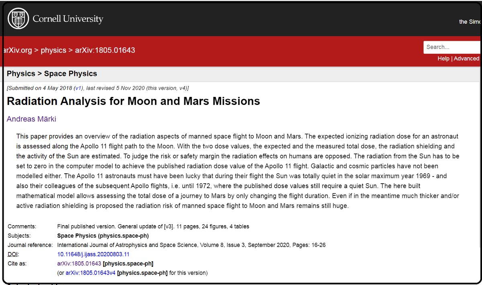Viewport: 482px width, 285px height.
Task: Focus the Search input field
Action: coord(452,47)
